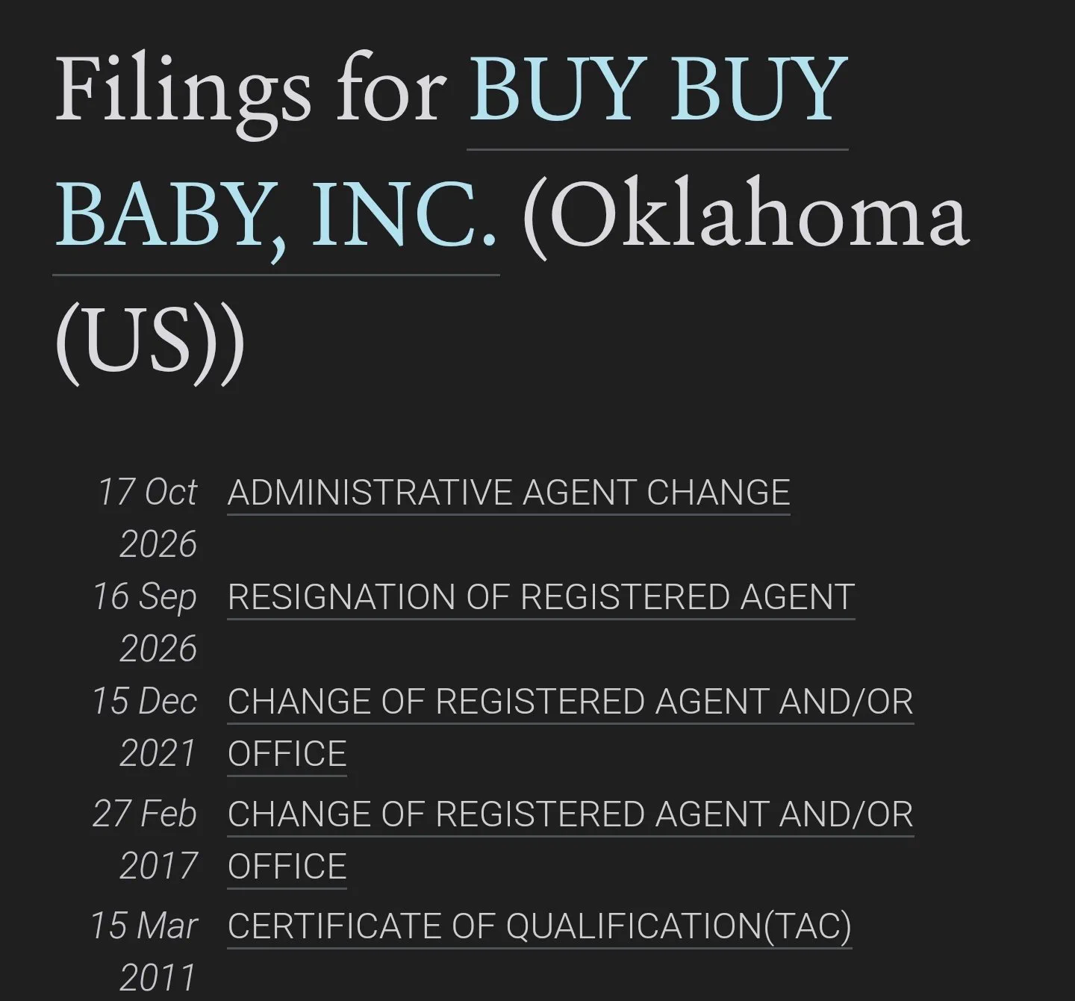Open the 15 Dec 2021 change of agent filing
Screen dimensions: 1075x1001
tap(570, 728)
